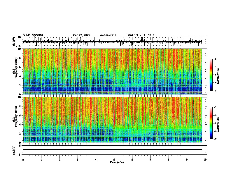Click the "Time (min)" axis label
Screen dimensions: 231x179
click(x=117, y=162)
